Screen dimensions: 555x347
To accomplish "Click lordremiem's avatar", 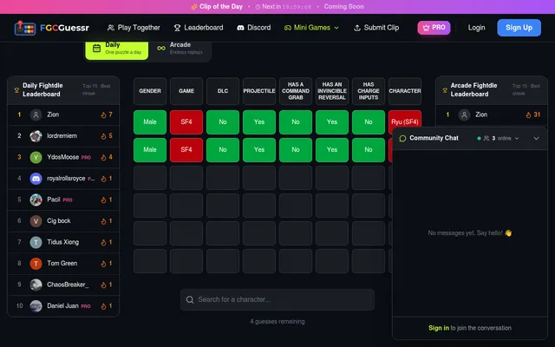I will [x=36, y=136].
